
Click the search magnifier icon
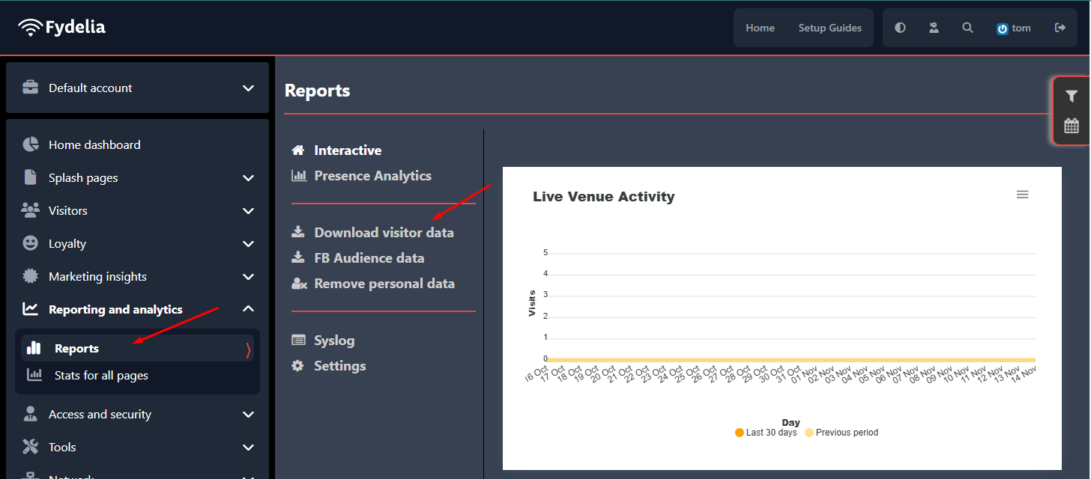pyautogui.click(x=968, y=28)
